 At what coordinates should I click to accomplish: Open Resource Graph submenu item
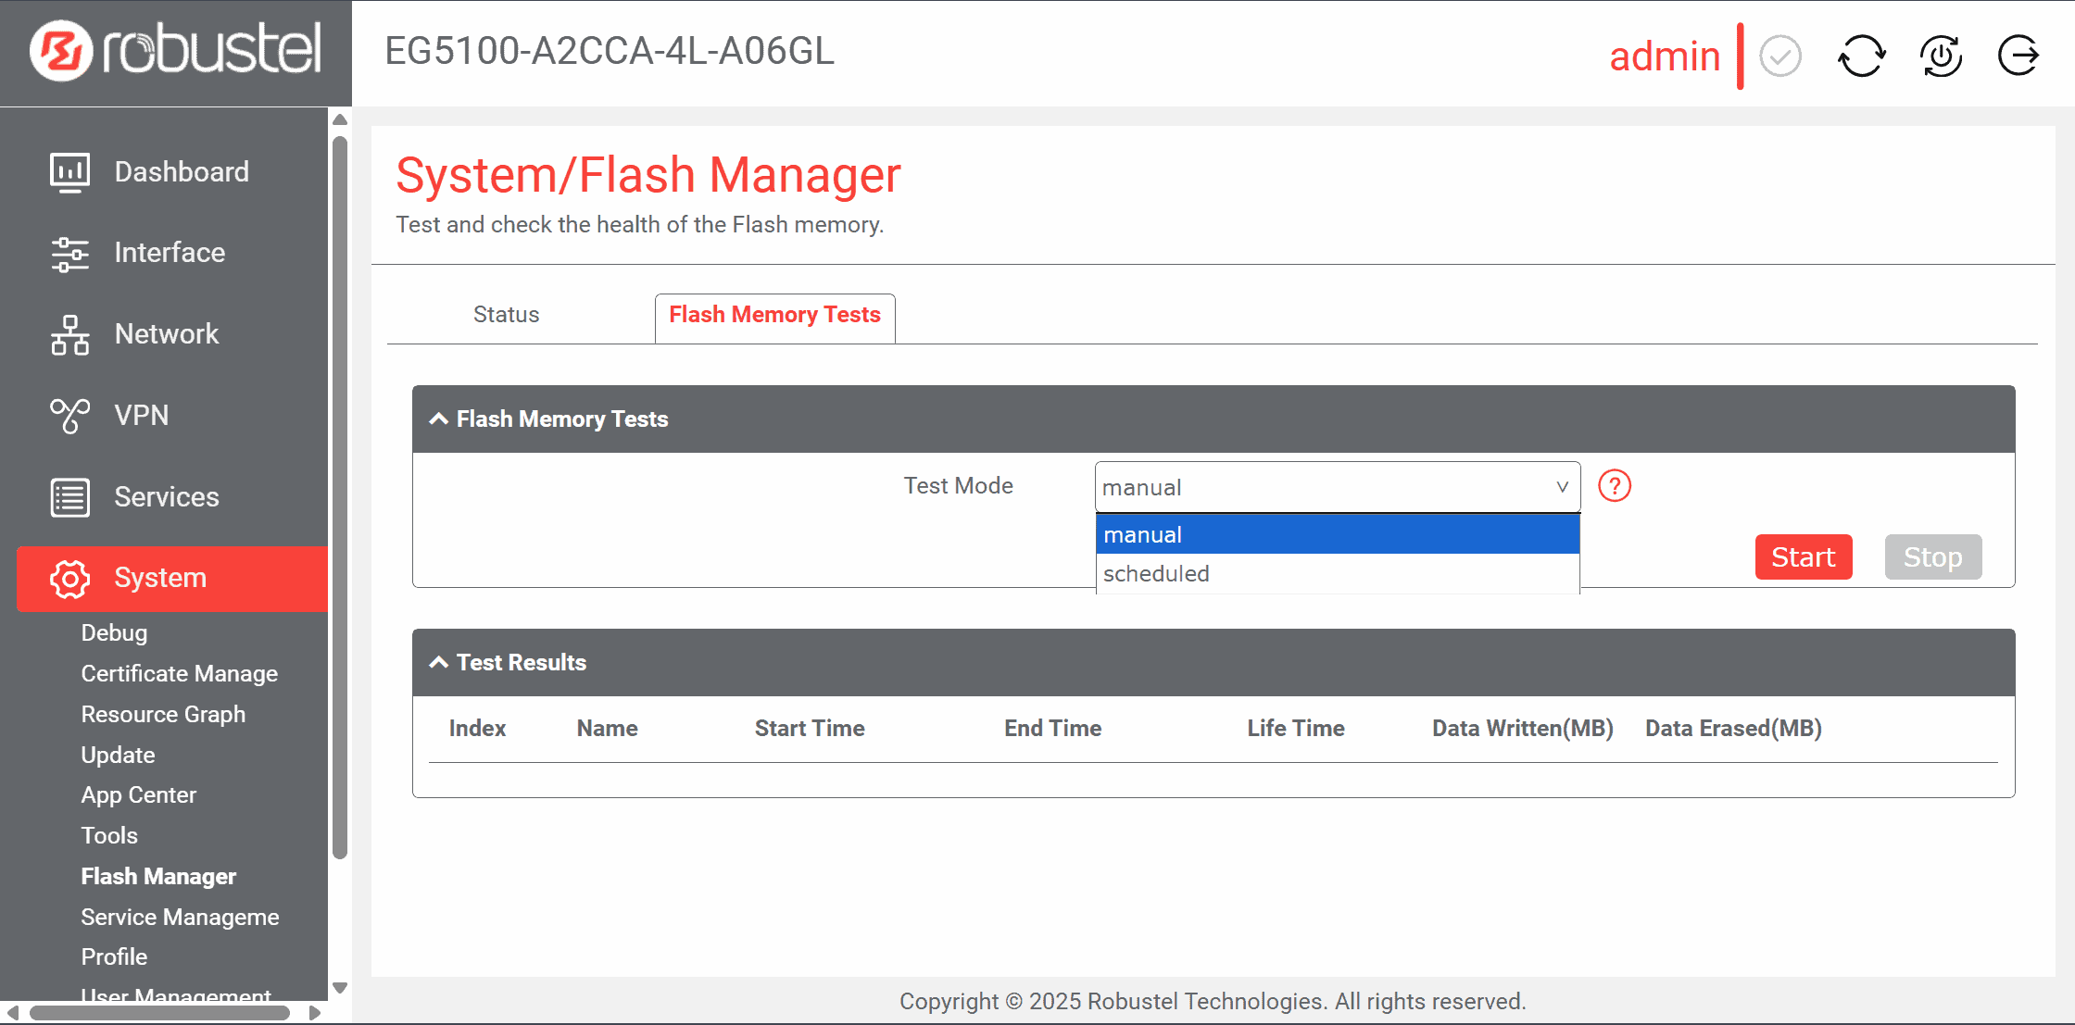(x=163, y=715)
